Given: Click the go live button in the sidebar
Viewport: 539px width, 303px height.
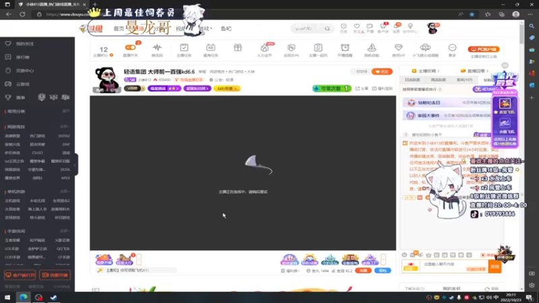Looking at the screenshot, I should pos(55,275).
